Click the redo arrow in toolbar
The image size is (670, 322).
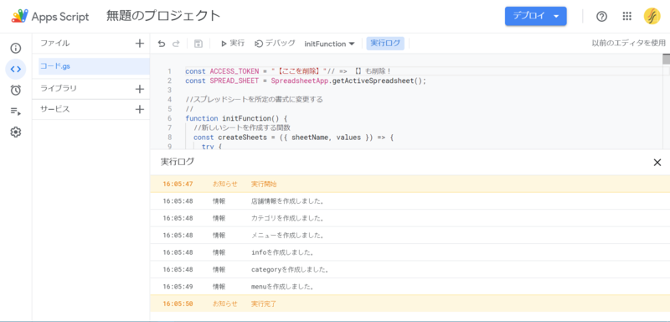pos(176,44)
